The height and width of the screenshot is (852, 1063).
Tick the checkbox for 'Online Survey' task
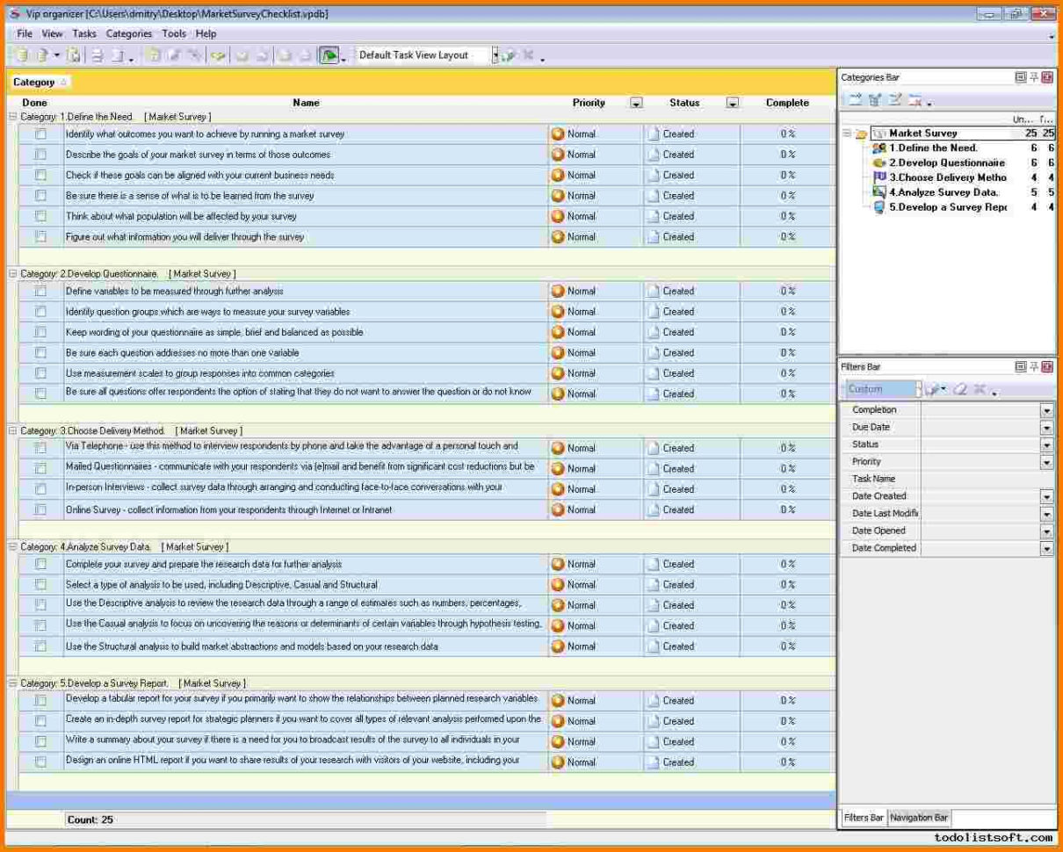point(40,509)
